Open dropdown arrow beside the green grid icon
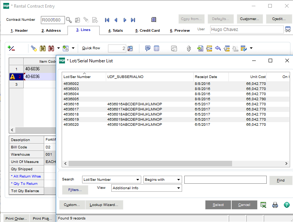This screenshot has width=293, height=222. click(x=73, y=48)
